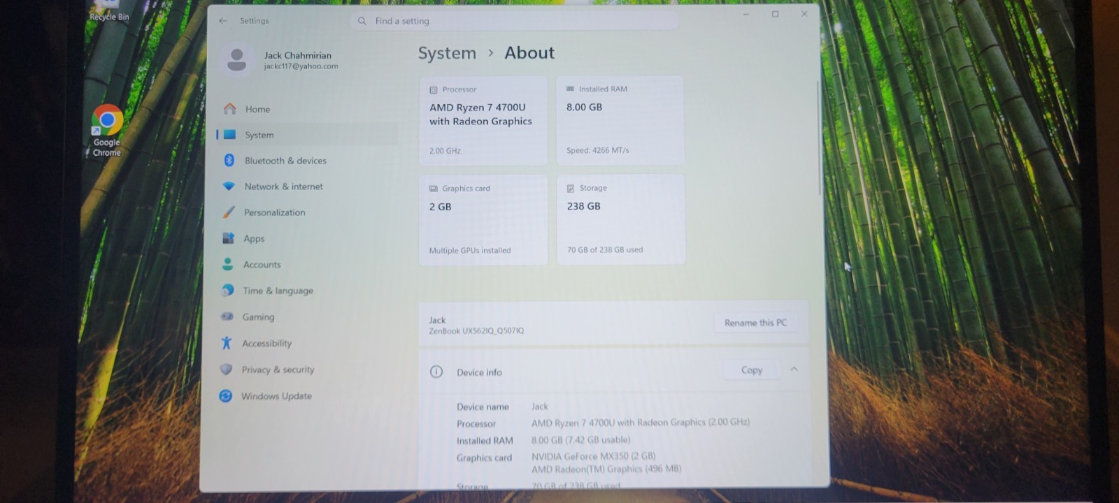The width and height of the screenshot is (1119, 503).
Task: Open the Home icon in the sidebar
Action: 230,109
